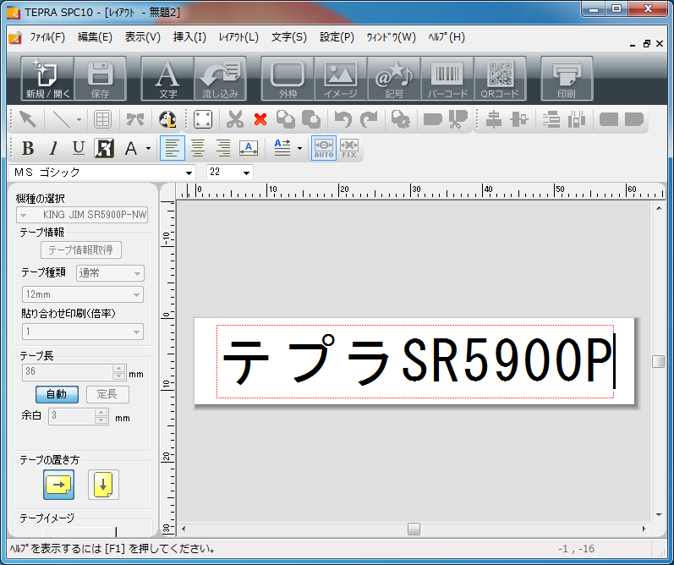
Task: Click the table insert icon
Action: coord(102,119)
